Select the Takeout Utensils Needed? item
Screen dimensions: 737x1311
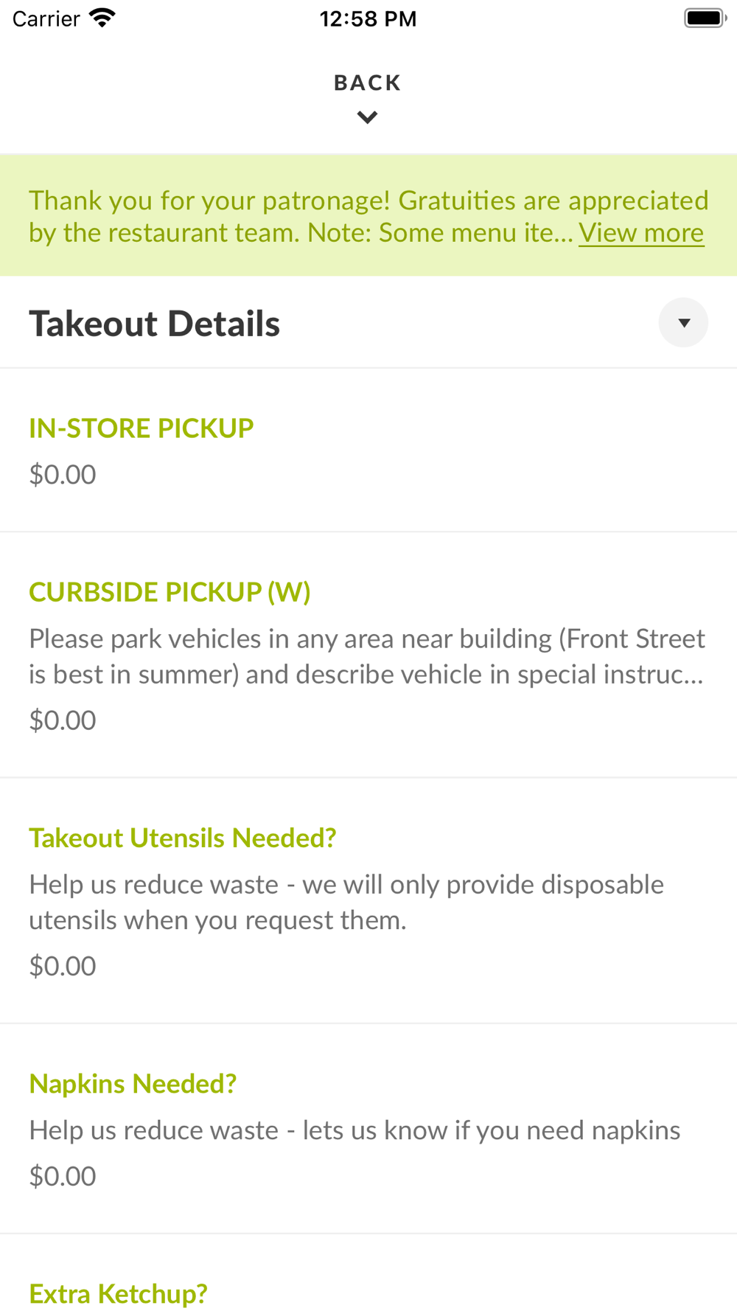(368, 901)
